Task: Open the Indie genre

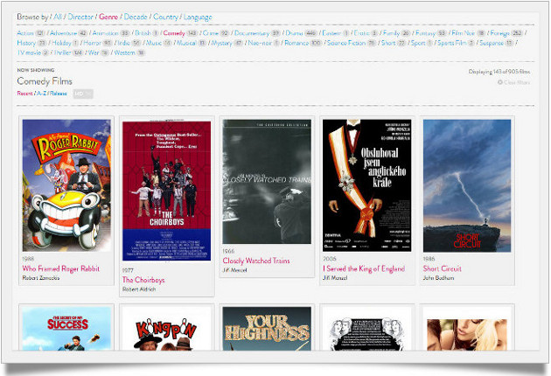Action: tap(123, 43)
